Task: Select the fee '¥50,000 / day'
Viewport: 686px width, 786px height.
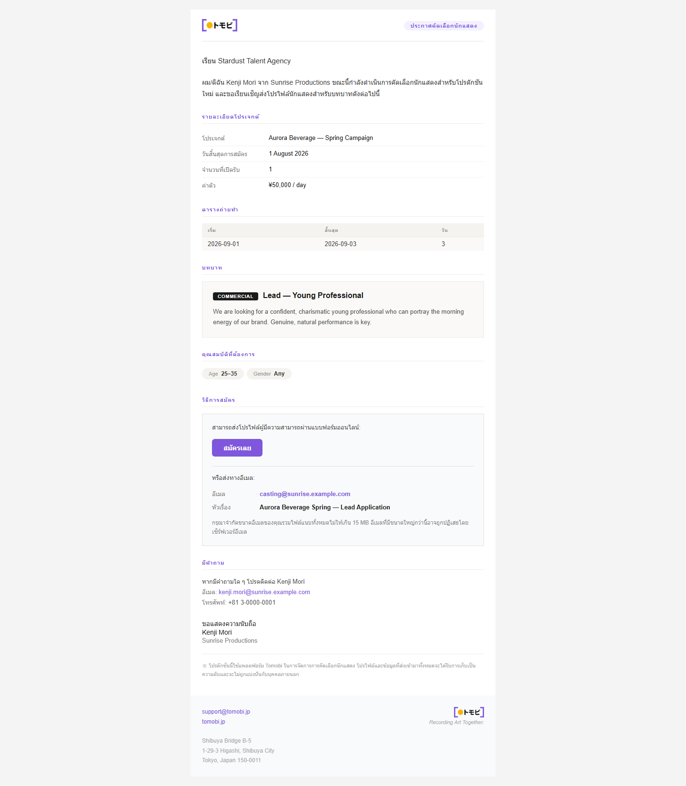Action: point(287,185)
